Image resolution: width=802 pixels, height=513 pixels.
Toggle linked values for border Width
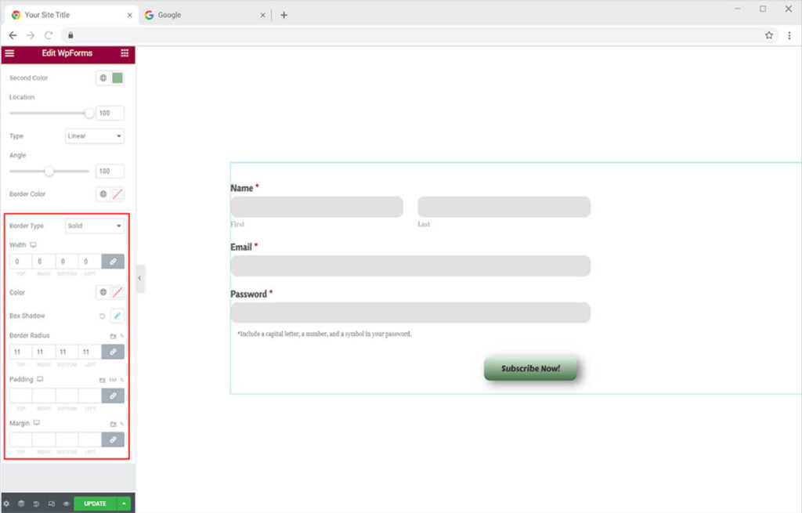[x=113, y=262]
